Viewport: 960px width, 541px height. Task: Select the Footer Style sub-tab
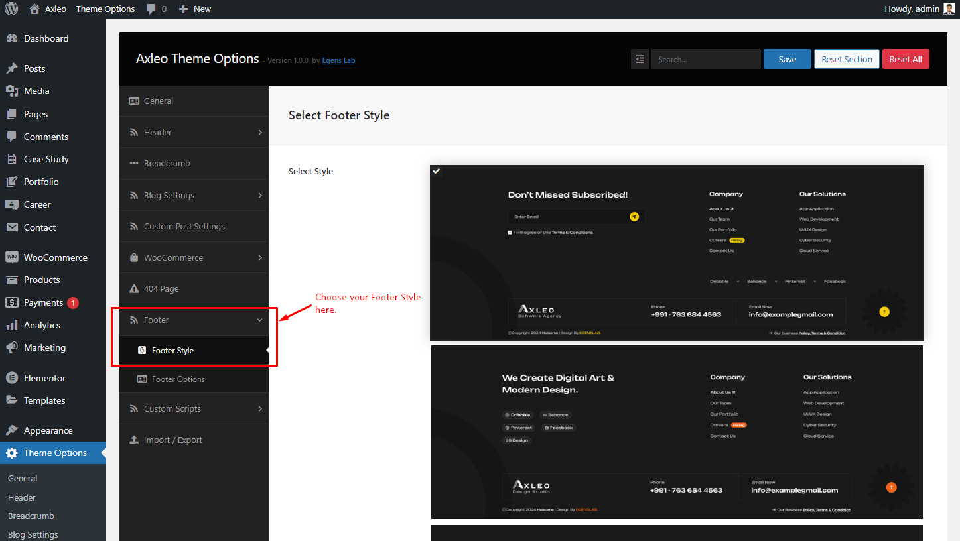click(194, 351)
